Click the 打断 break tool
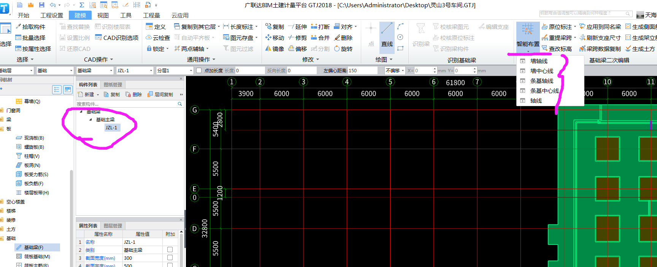Screen dimensions: 657x267 tap(320, 27)
